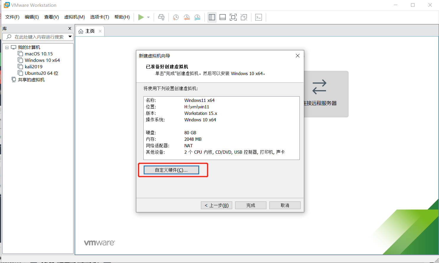
Task: Close the 主页 tab
Action: point(100,31)
